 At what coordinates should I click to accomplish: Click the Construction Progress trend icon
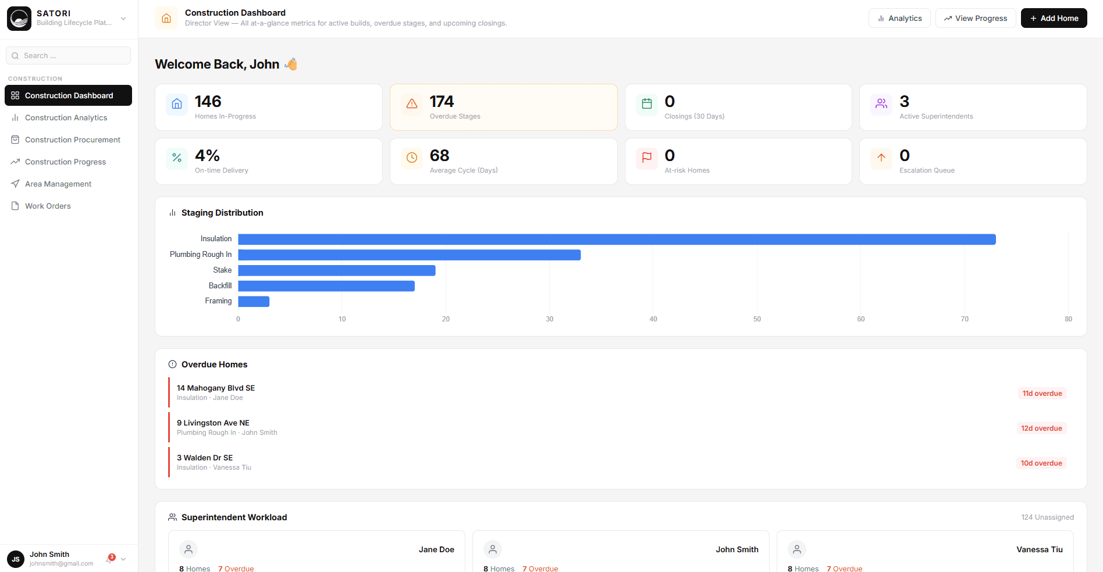click(x=15, y=162)
